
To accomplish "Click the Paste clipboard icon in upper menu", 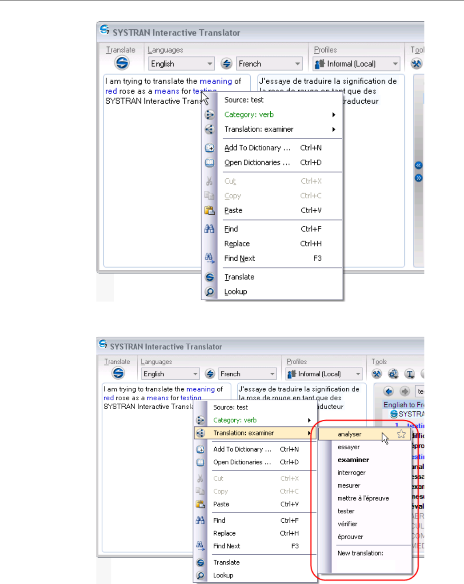I will coord(209,210).
